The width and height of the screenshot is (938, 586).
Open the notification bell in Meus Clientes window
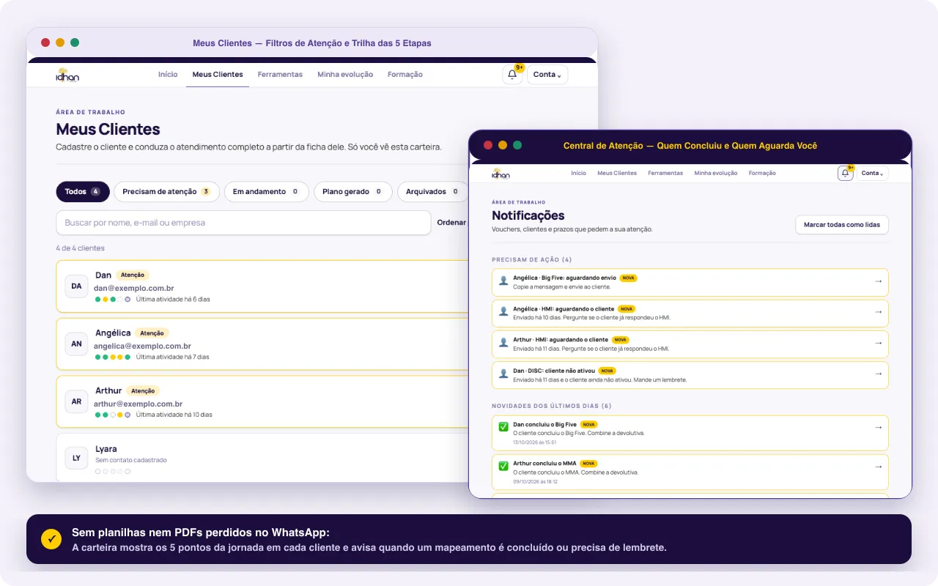[x=512, y=75]
